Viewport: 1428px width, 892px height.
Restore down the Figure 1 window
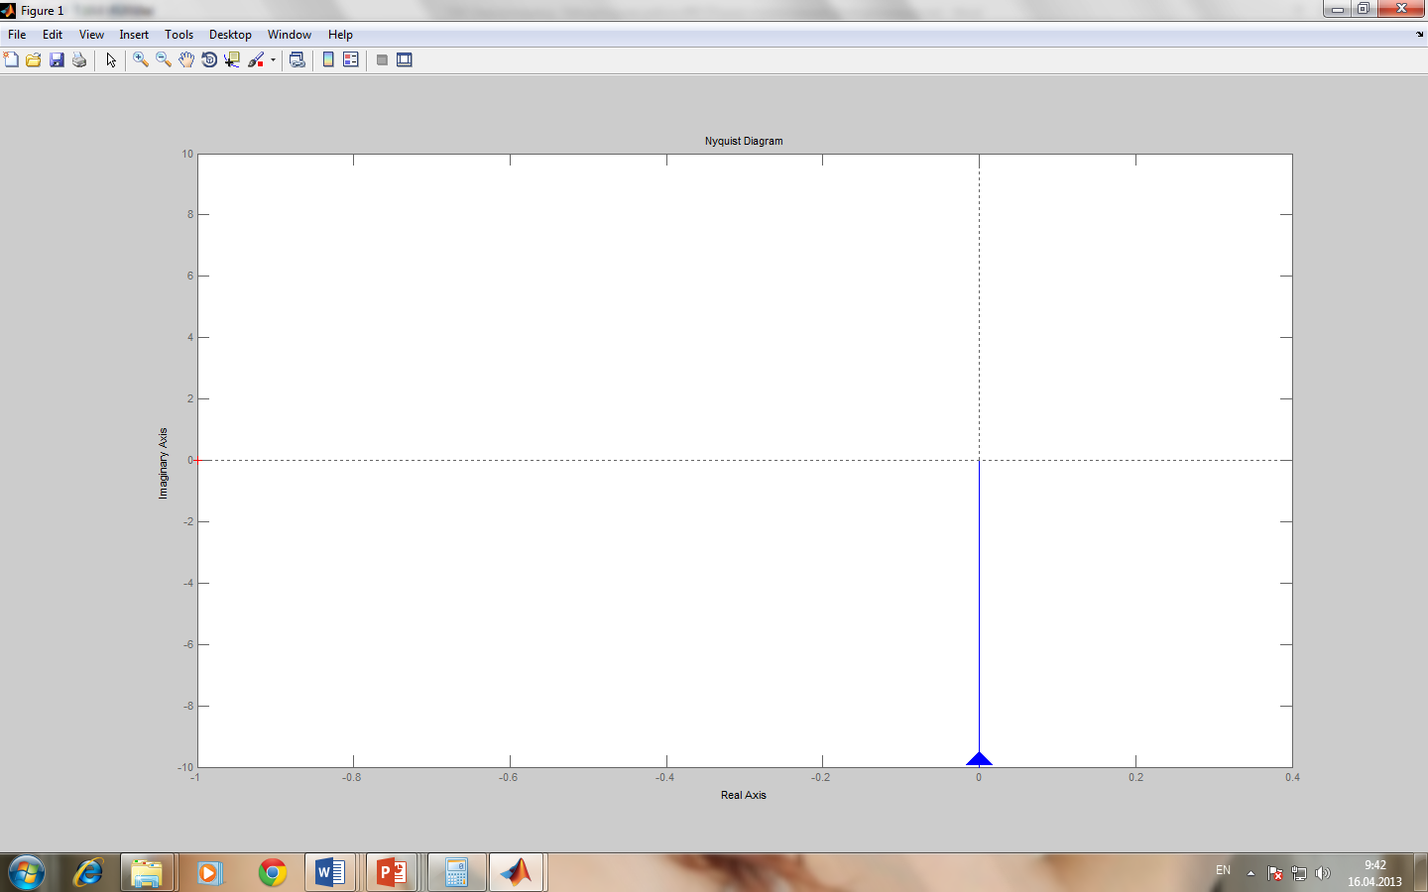click(1364, 9)
